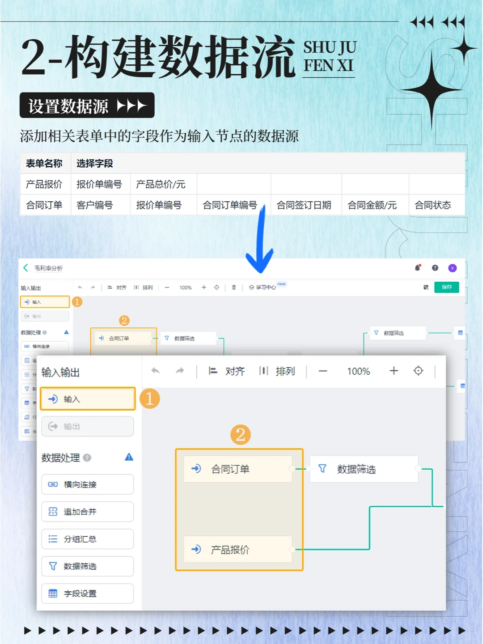The image size is (483, 644).
Task: Open the help question-mark icon in the header
Action: pos(435,268)
